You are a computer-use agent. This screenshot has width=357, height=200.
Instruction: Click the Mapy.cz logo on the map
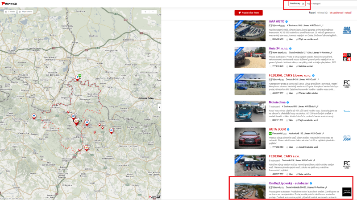pos(154,197)
